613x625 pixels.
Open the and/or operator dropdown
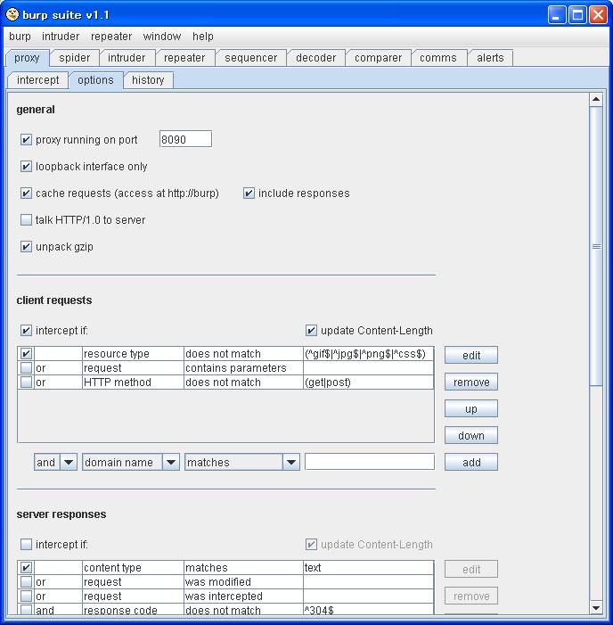55,463
